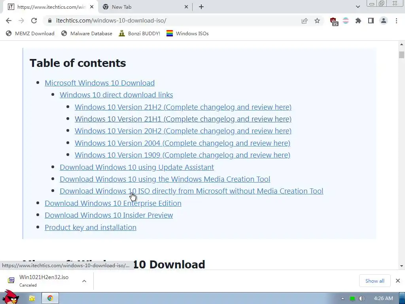Screen dimensions: 405x304
Task: Click the 4:26 AM clock
Action: [x=383, y=298]
